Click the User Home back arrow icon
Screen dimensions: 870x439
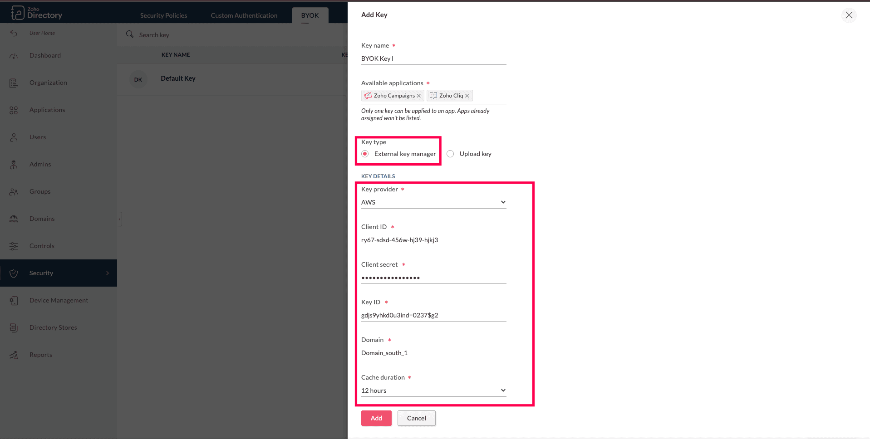pyautogui.click(x=14, y=33)
